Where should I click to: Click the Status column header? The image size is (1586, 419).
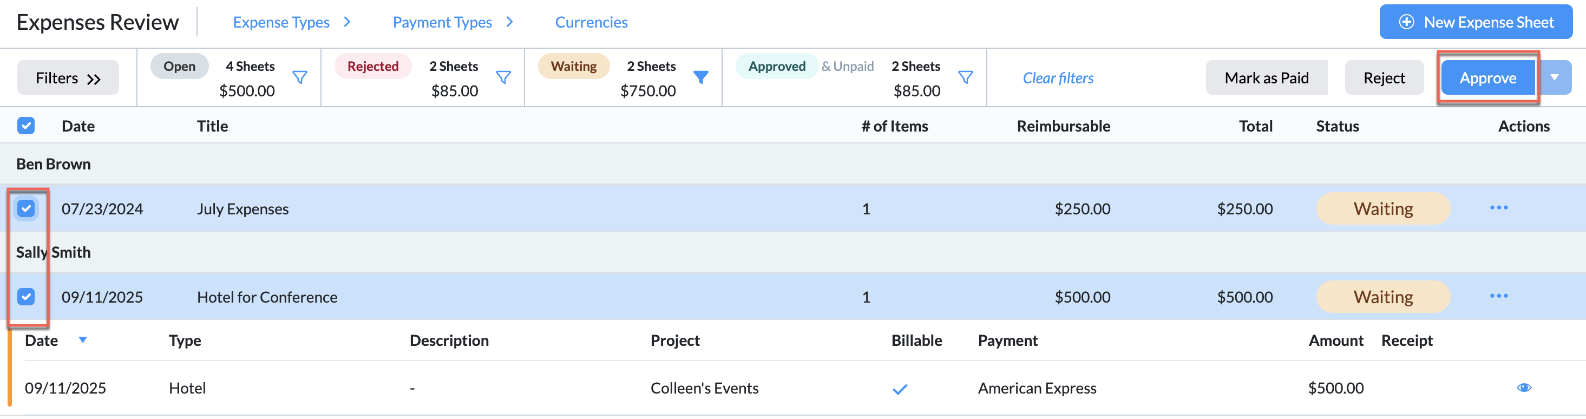(1337, 126)
